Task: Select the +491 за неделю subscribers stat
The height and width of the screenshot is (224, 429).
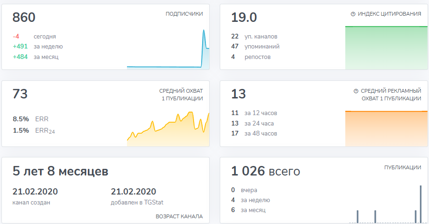Action: [x=38, y=47]
